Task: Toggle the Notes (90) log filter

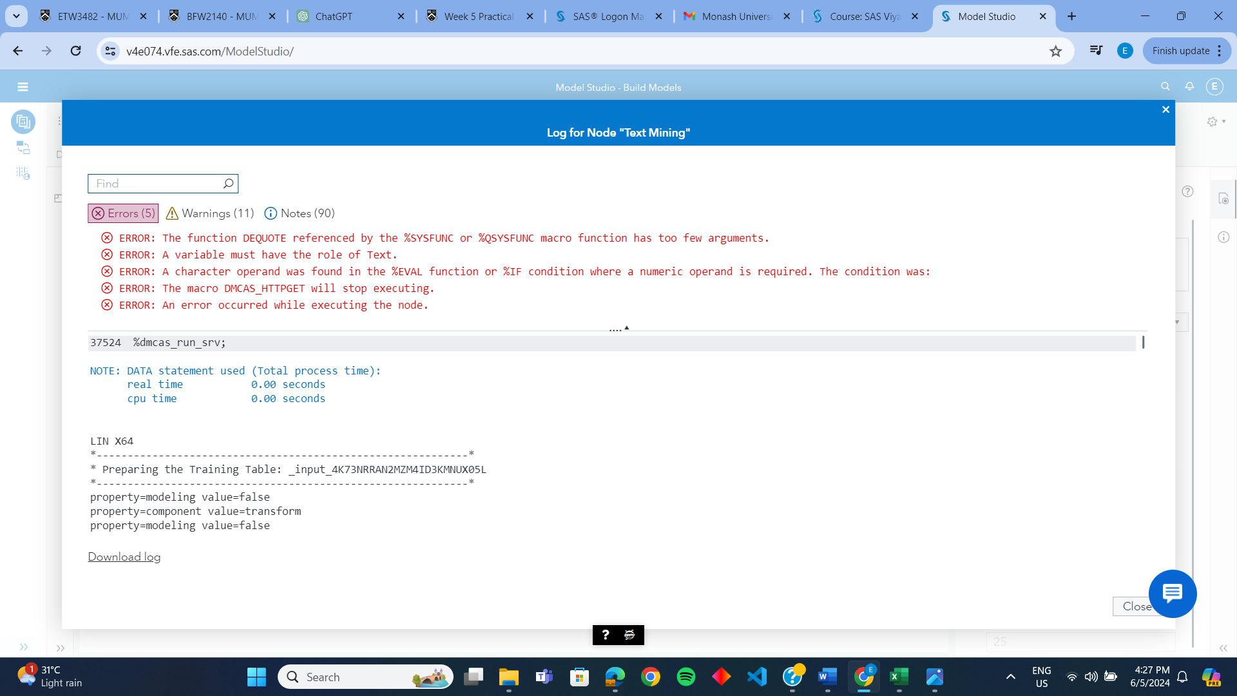Action: click(x=298, y=213)
